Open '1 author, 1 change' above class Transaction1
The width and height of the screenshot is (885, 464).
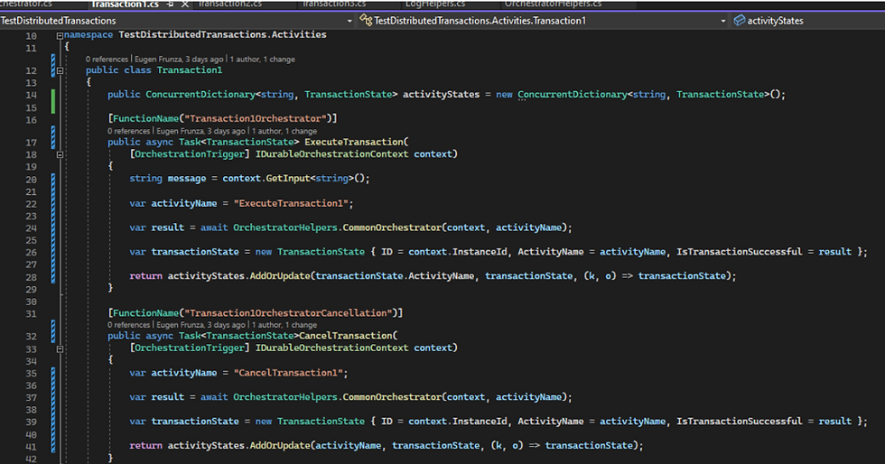click(263, 60)
